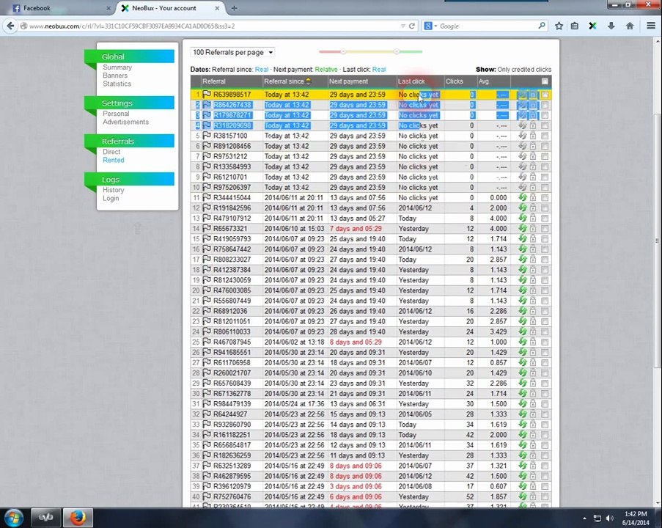Click recycle icon for referral R344415044
Screen dimensions: 662x528
[x=523, y=197]
